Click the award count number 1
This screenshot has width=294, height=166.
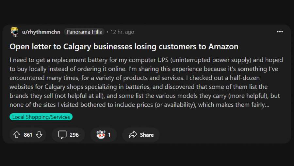(109, 135)
